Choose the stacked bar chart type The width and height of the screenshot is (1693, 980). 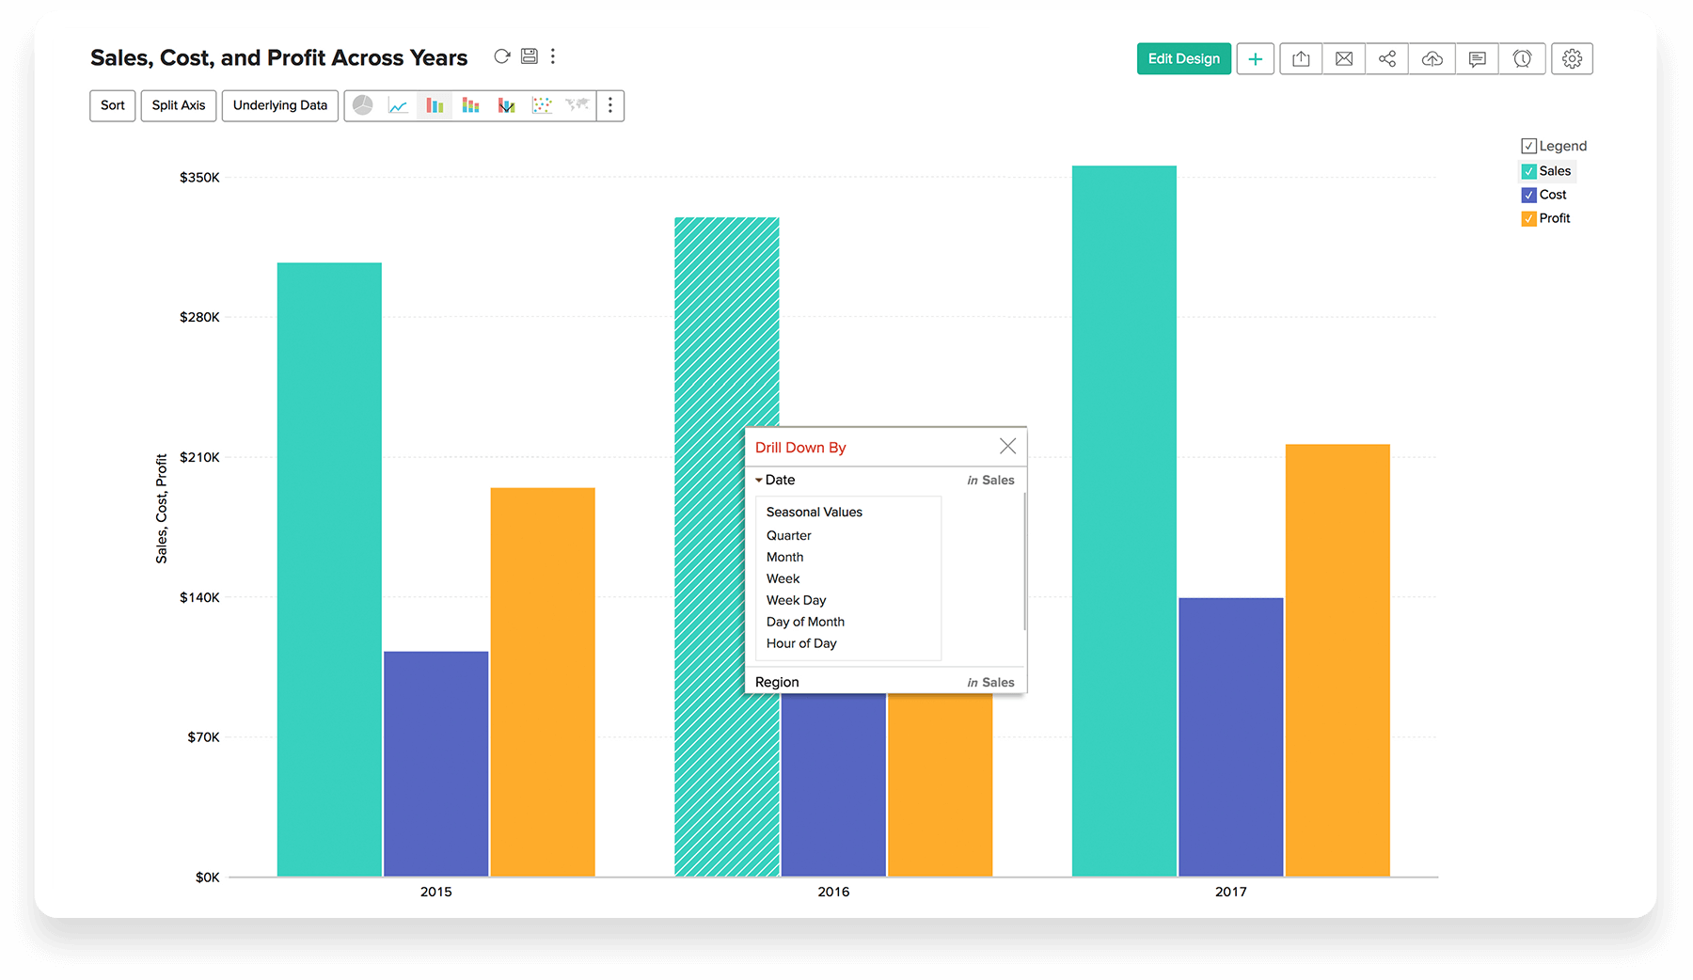470,105
